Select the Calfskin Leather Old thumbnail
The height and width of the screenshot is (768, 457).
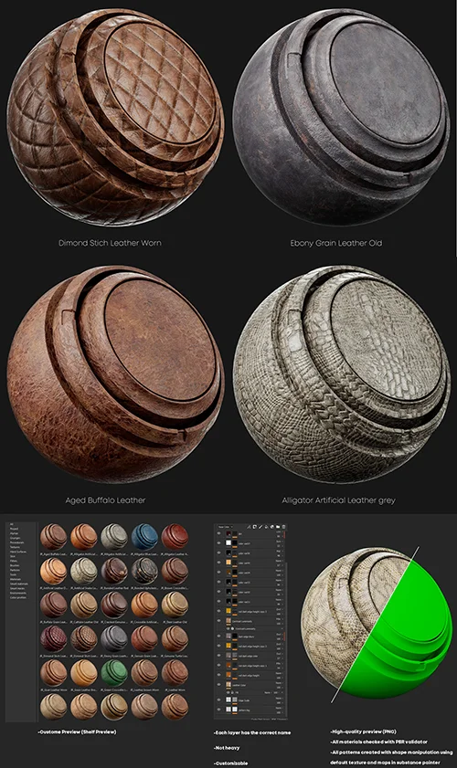84,605
